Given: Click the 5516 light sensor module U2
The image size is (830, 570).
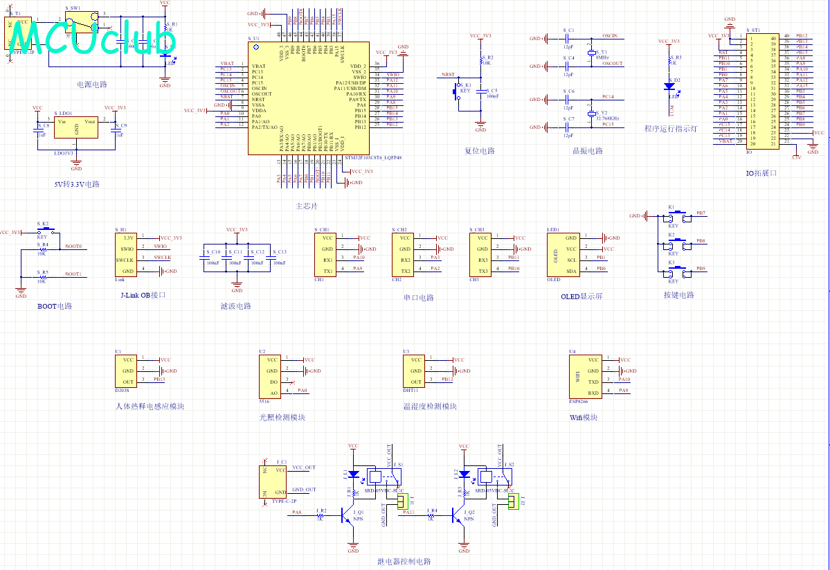Looking at the screenshot, I should coord(269,377).
